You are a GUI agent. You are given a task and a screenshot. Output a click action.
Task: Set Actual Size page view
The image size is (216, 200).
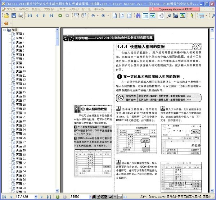(114, 15)
